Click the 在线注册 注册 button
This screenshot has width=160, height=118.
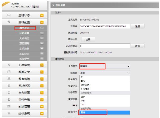pyautogui.click(x=88, y=39)
